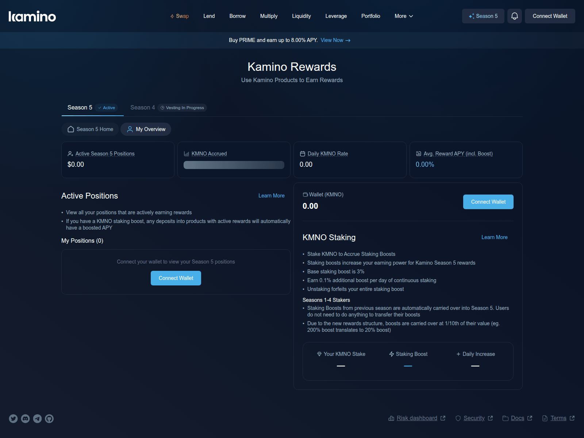The width and height of the screenshot is (584, 438).
Task: Expand the More navigation dropdown
Action: [403, 16]
